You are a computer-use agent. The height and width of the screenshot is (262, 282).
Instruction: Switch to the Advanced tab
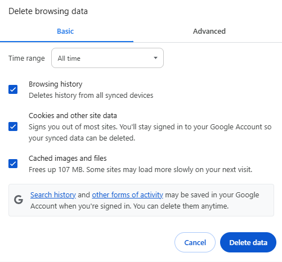click(x=209, y=31)
